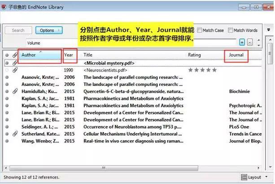Click the paperclip icon on Hamidullah reference row
This screenshot has width=275, height=184.
click(15, 91)
